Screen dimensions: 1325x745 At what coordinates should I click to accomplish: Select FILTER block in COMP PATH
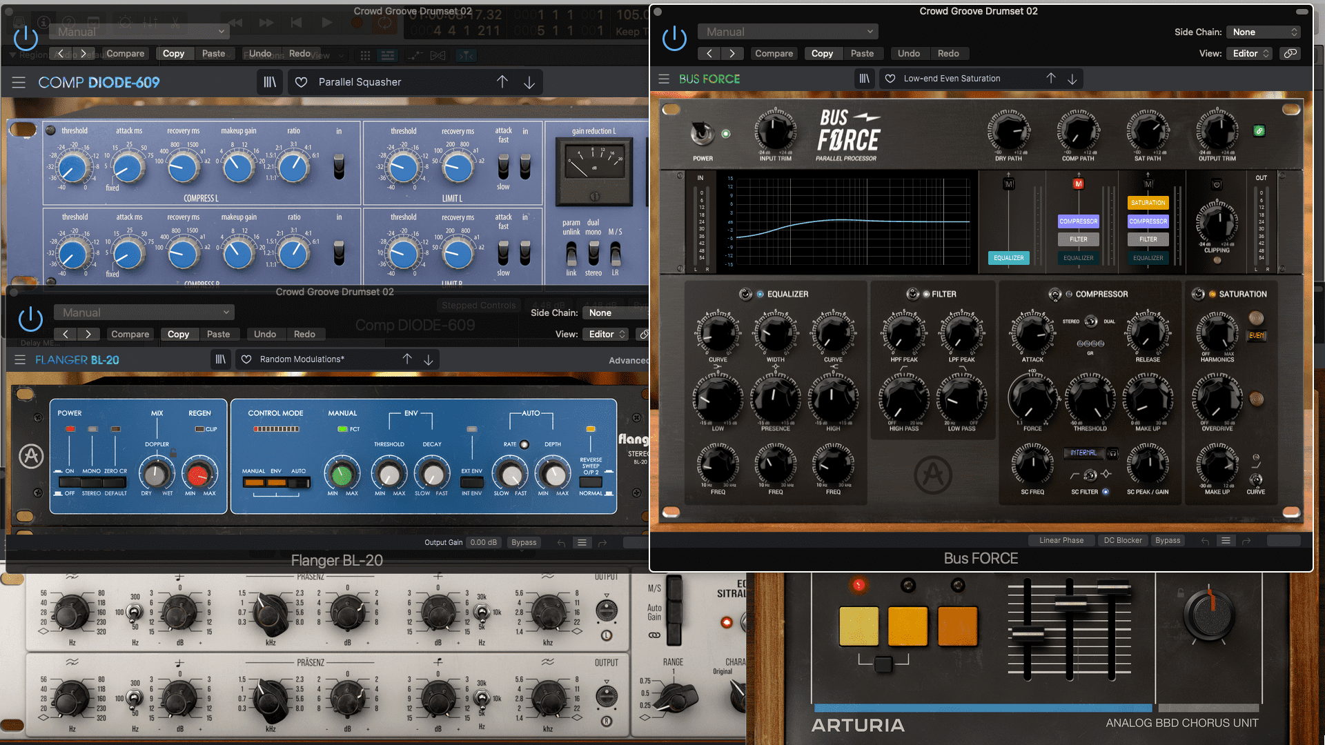click(1079, 239)
